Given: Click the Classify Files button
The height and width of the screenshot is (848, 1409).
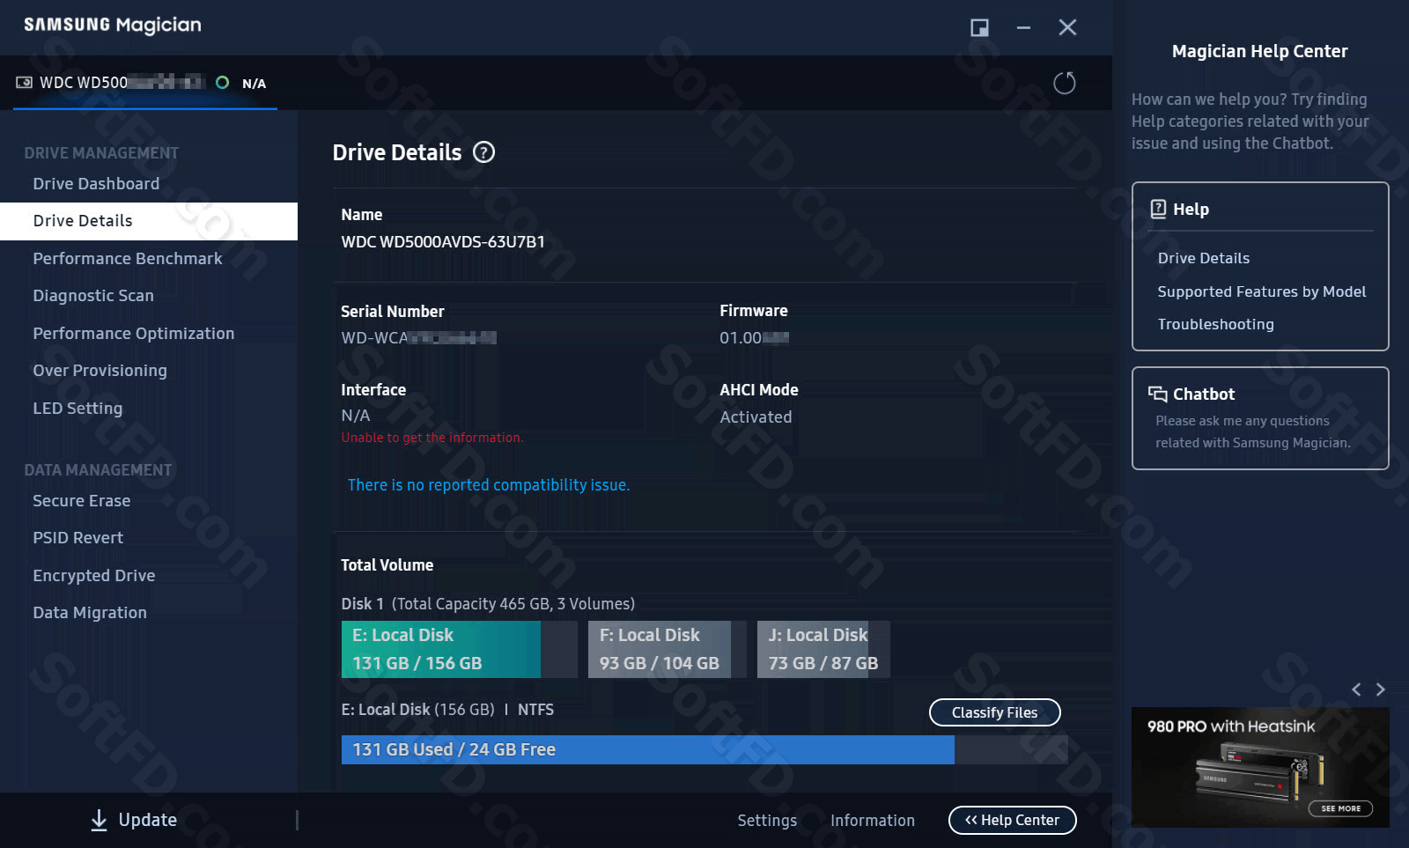Looking at the screenshot, I should coord(994,712).
